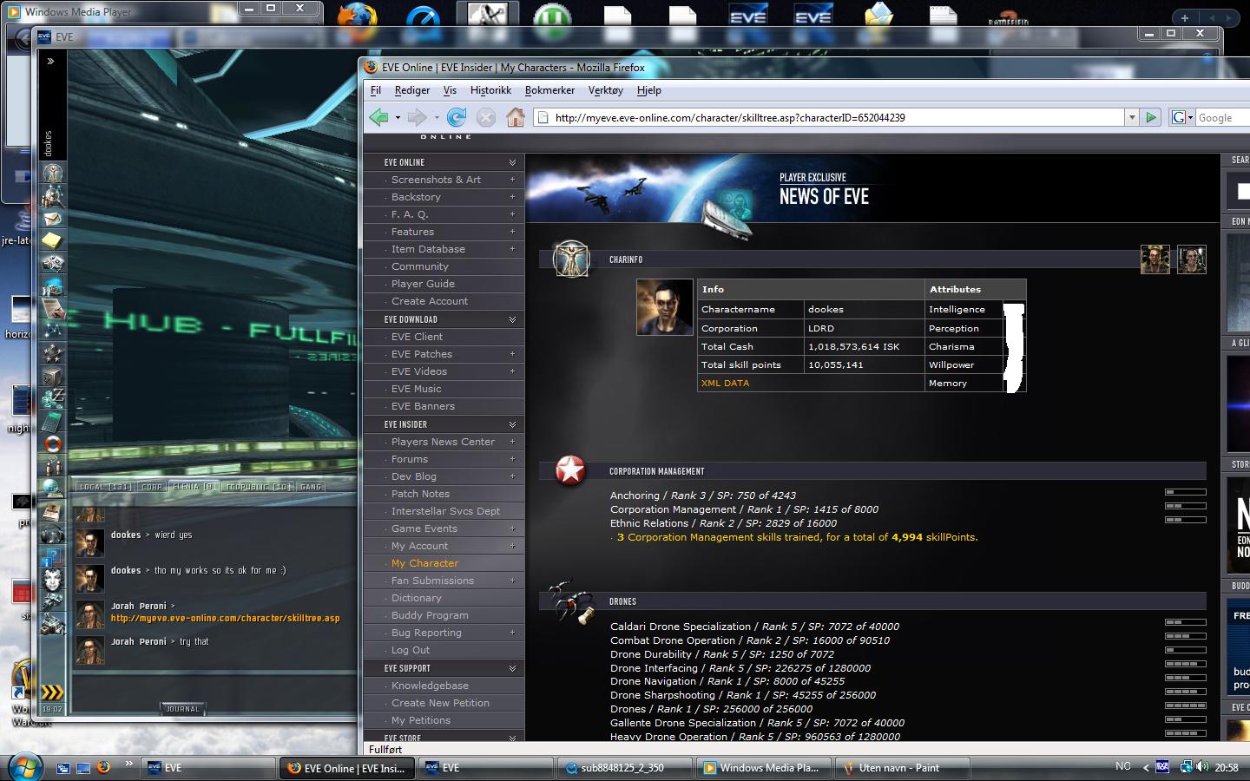Open the Windows Start button
Image resolution: width=1250 pixels, height=781 pixels.
[x=24, y=767]
